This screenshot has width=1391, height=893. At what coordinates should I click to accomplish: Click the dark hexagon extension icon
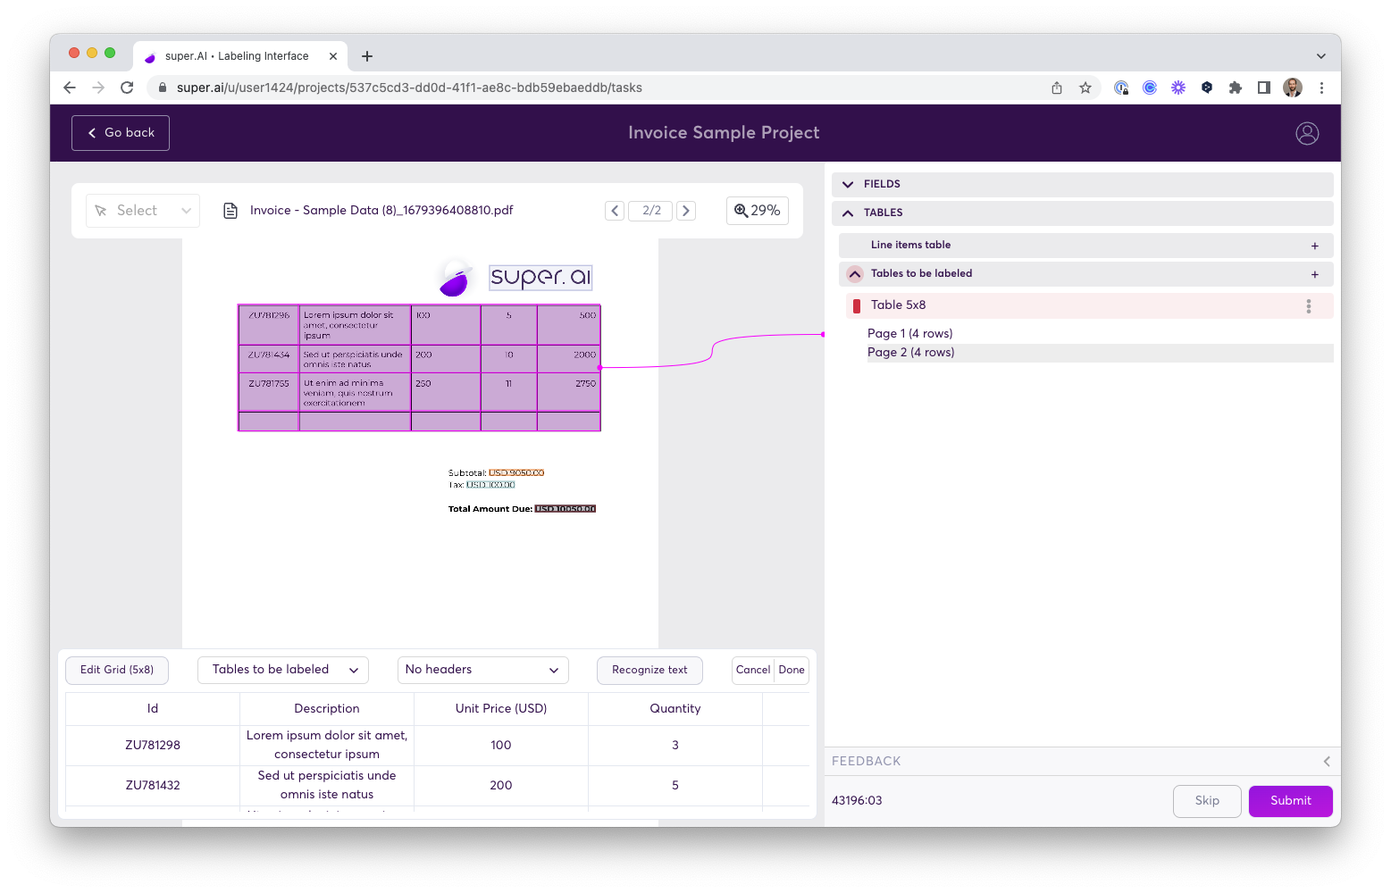[x=1207, y=88]
